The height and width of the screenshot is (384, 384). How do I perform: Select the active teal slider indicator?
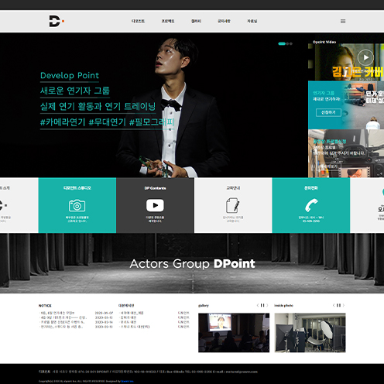coord(282,43)
